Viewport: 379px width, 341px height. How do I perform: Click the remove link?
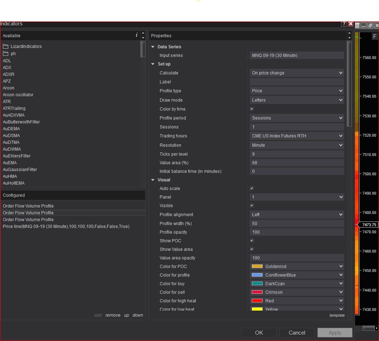pyautogui.click(x=112, y=315)
